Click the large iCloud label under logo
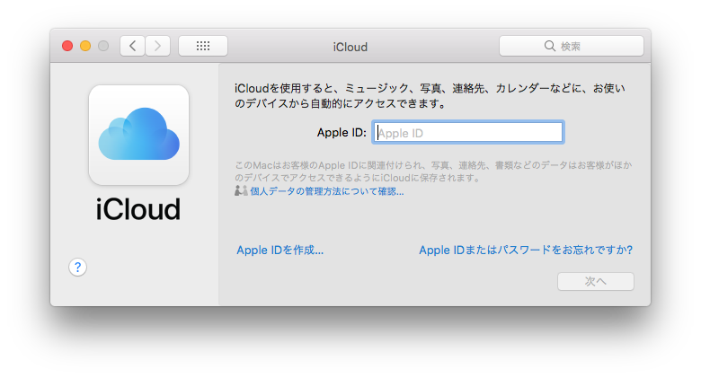 pyautogui.click(x=138, y=208)
